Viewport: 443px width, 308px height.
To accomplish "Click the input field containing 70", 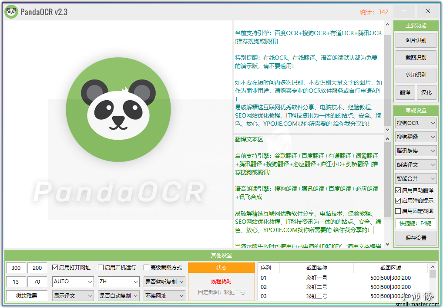I will 37,282.
